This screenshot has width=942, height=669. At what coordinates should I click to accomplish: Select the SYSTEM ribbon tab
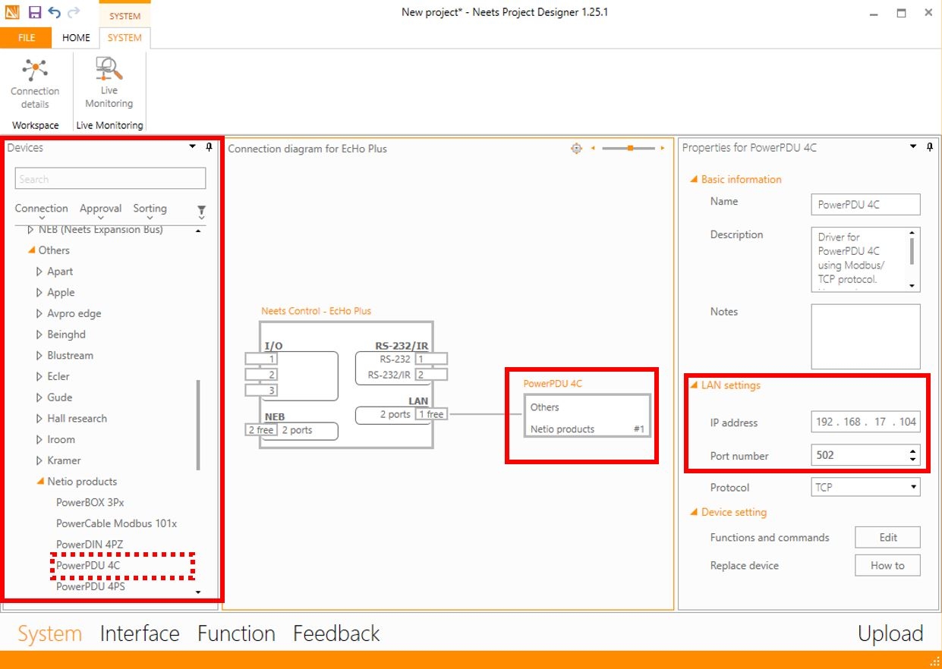[x=124, y=37]
